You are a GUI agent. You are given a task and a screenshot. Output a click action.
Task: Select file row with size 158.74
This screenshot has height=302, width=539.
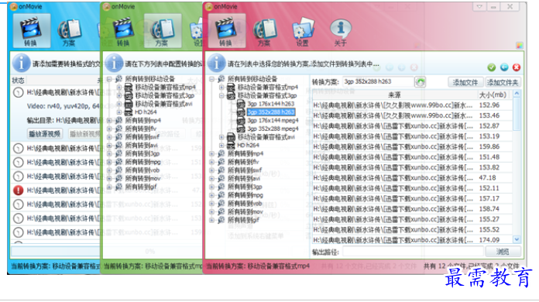point(412,209)
